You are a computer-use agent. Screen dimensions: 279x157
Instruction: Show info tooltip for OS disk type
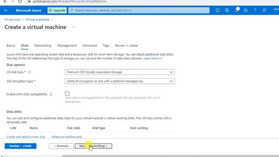[x=29, y=72]
